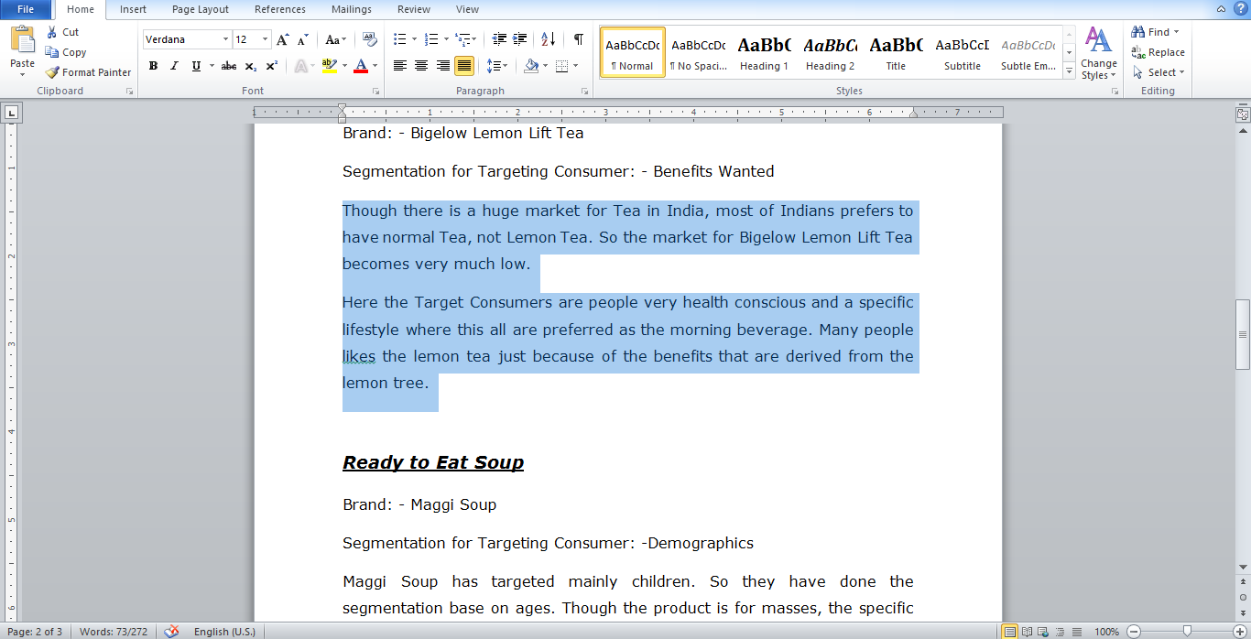The height and width of the screenshot is (639, 1251).
Task: Apply Heading 2 style
Action: pos(830,53)
